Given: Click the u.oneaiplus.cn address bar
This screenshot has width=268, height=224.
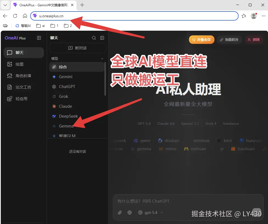Looking at the screenshot, I should click(134, 16).
